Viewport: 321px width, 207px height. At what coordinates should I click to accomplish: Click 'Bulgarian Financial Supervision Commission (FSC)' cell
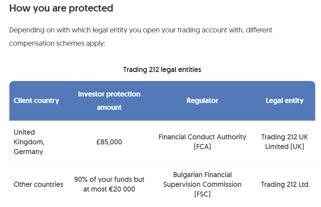(202, 184)
